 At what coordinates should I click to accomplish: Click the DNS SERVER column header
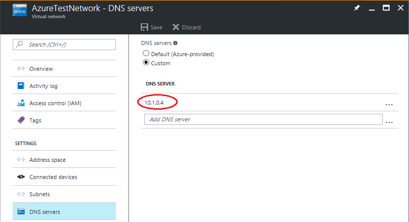coord(160,83)
